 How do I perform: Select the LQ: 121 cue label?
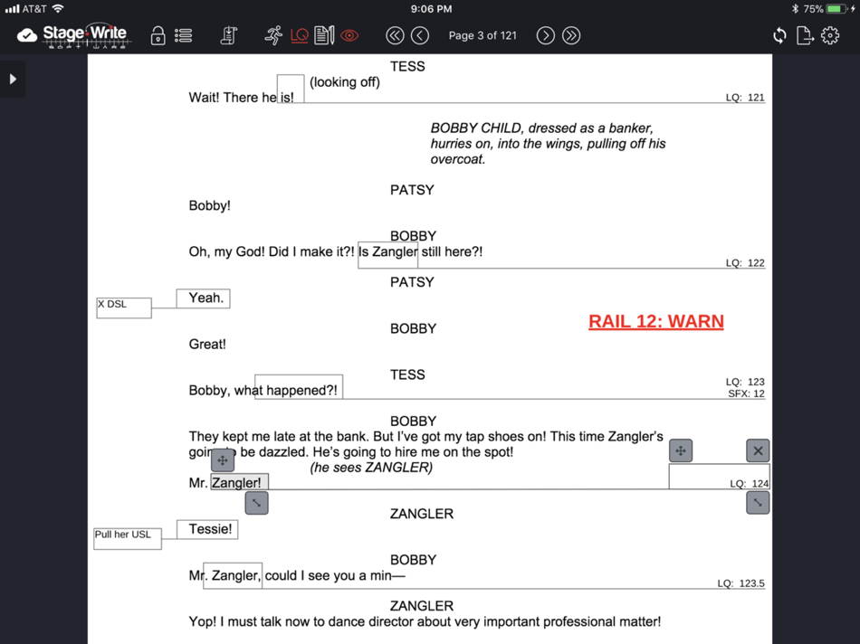[745, 98]
